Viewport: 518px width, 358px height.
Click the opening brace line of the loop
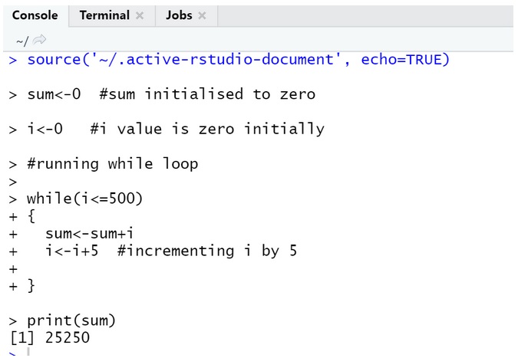coord(31,216)
